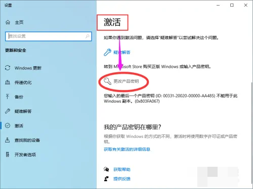Focus the 查找设置 search field

pos(49,36)
